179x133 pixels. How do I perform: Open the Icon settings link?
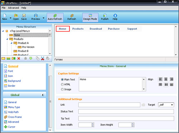click(10, 76)
